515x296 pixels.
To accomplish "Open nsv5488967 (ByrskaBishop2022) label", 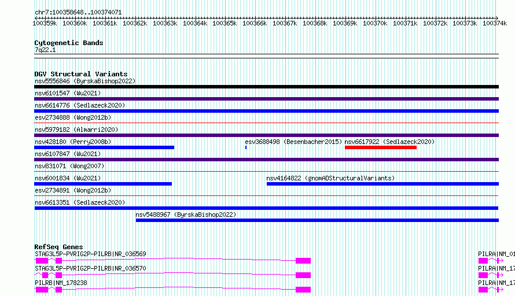I will click(x=186, y=214).
